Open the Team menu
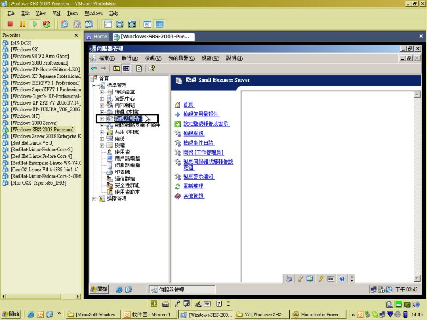Screen dimensions: 427x320 (73, 13)
